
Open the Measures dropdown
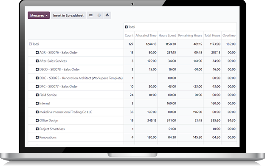coord(39,15)
